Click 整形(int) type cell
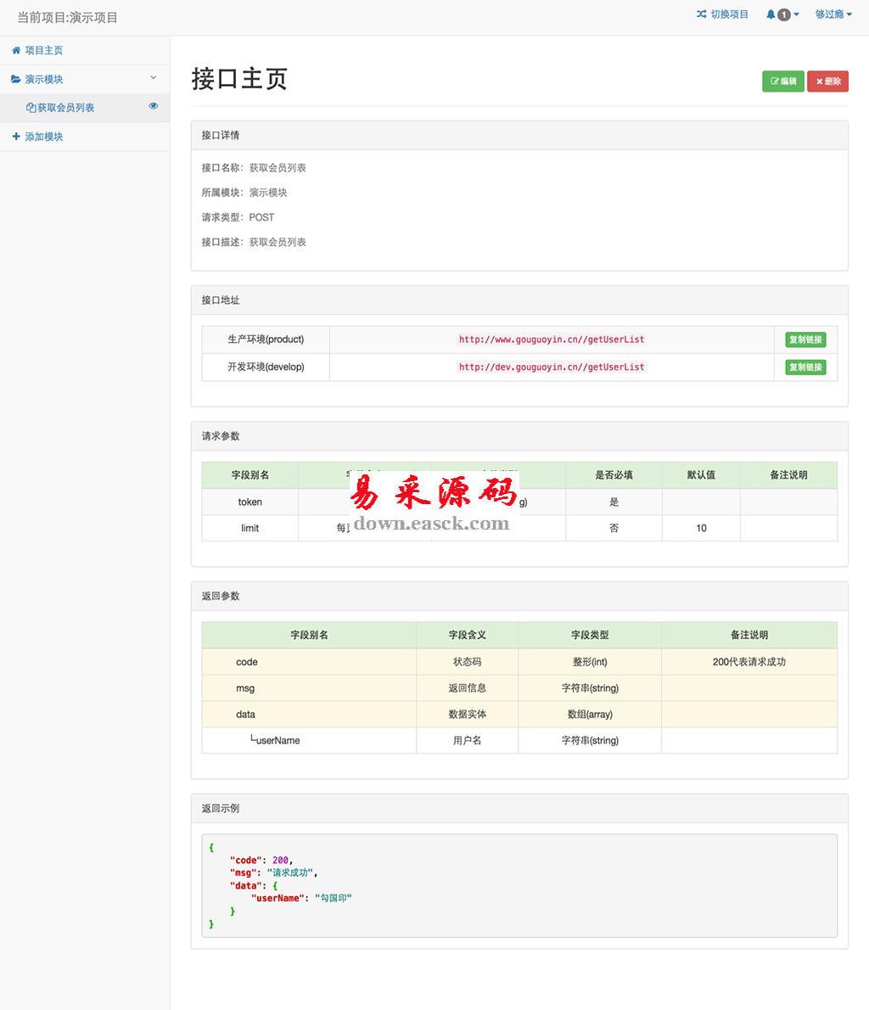The image size is (869, 1010). (x=590, y=661)
